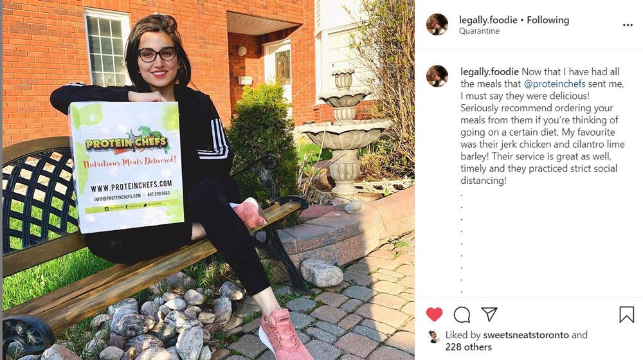
Task: Click the Liked by text line
Action: pyautogui.click(x=516, y=341)
